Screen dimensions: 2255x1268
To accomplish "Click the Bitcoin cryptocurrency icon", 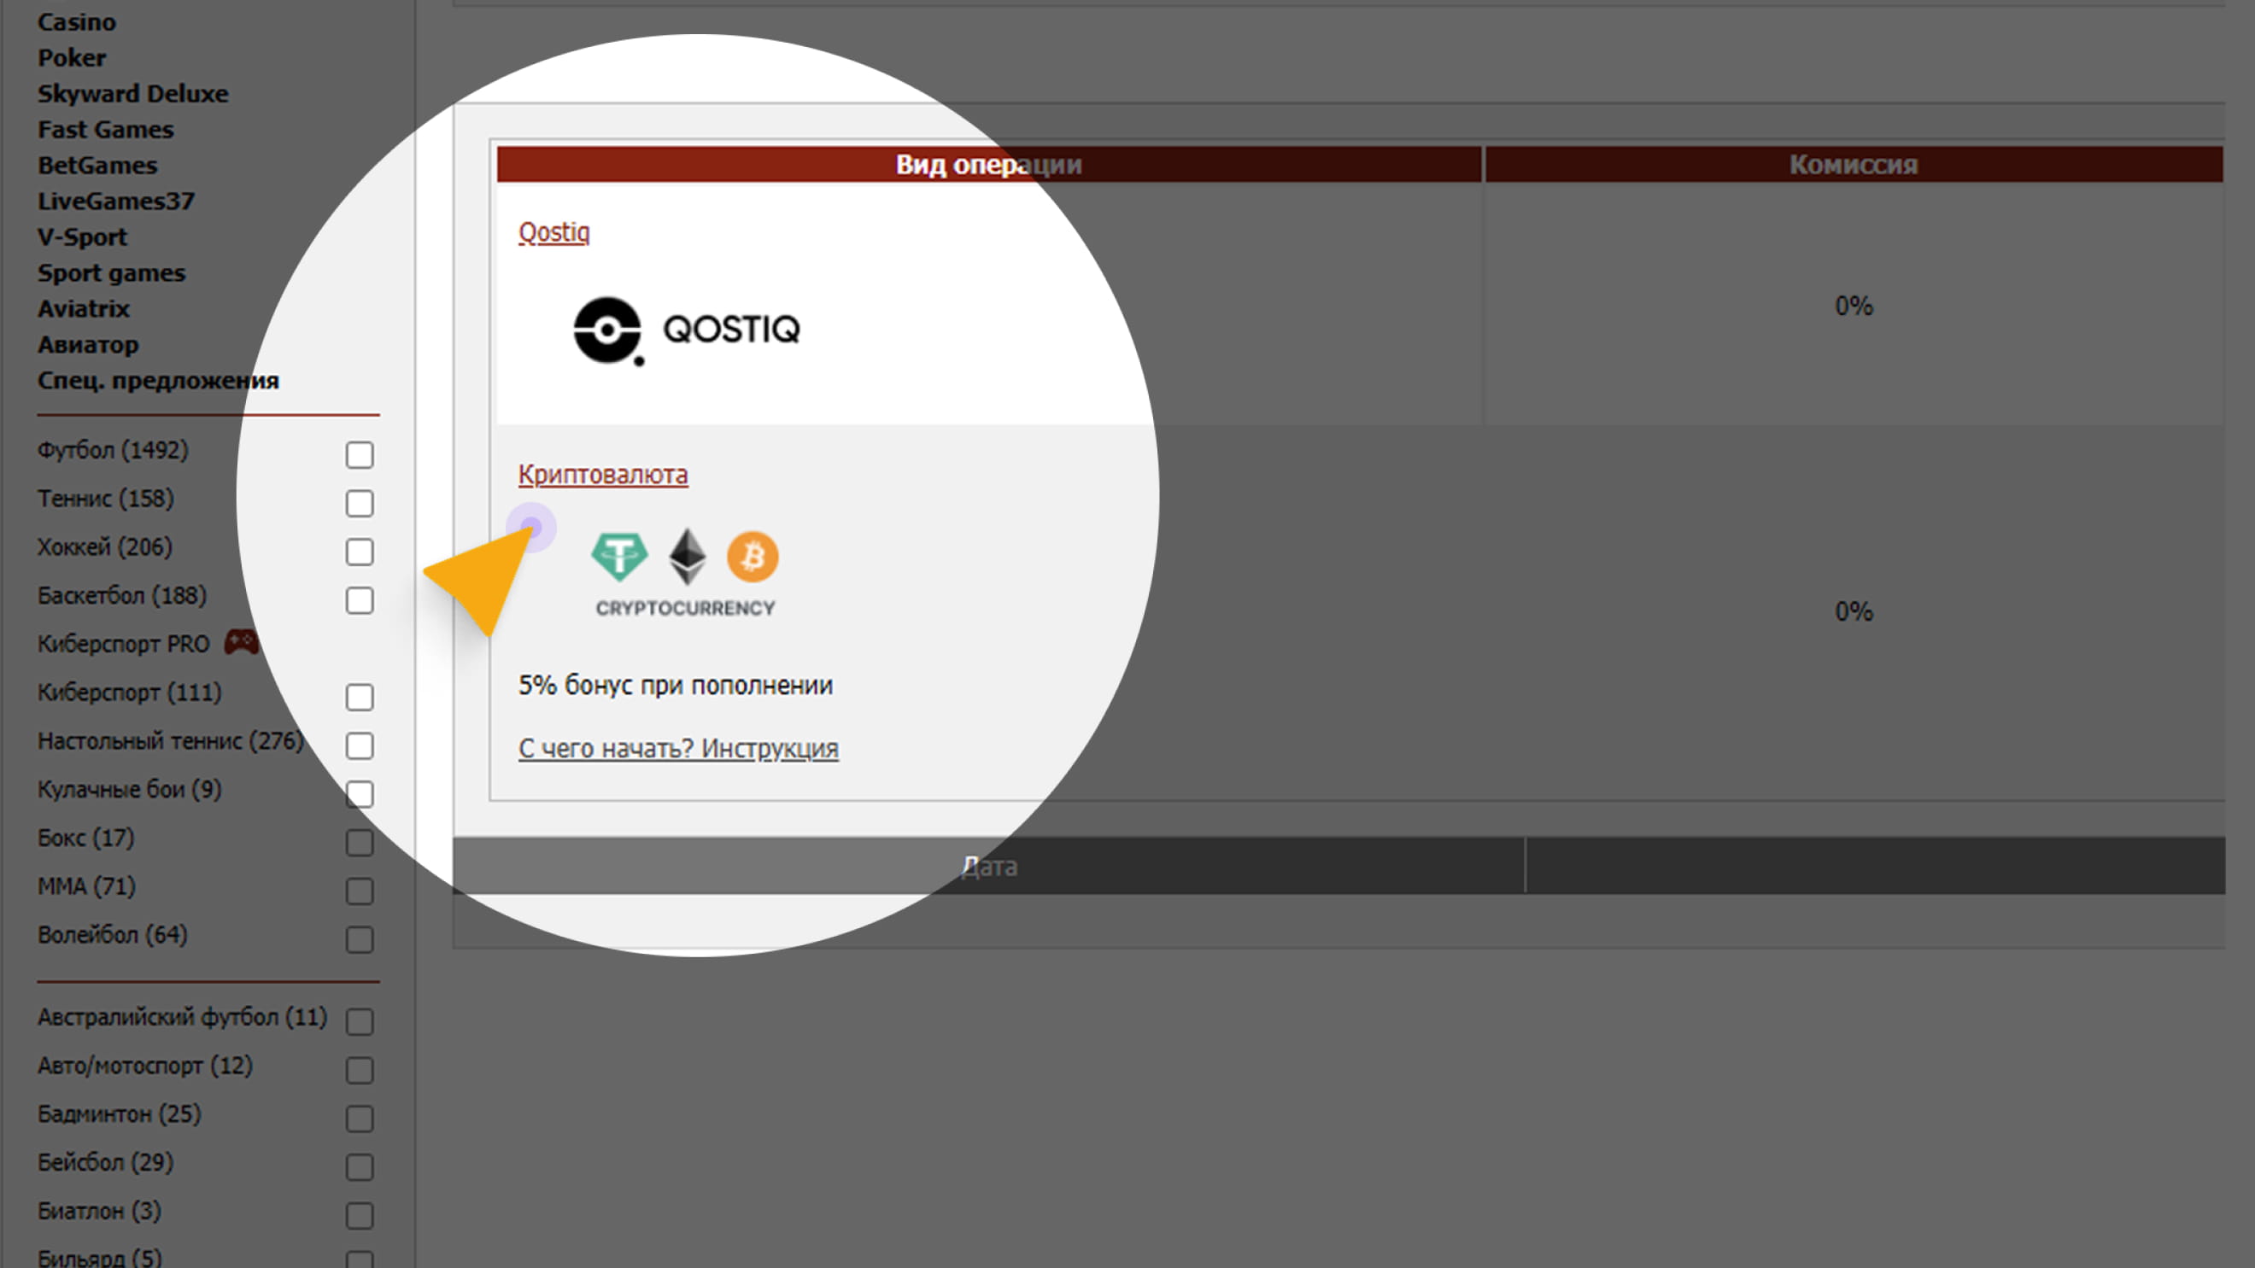I will [752, 556].
